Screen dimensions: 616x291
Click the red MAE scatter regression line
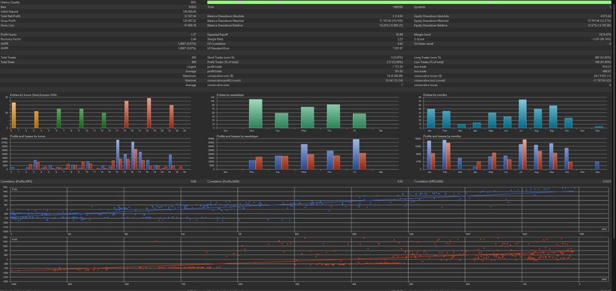pos(293,261)
